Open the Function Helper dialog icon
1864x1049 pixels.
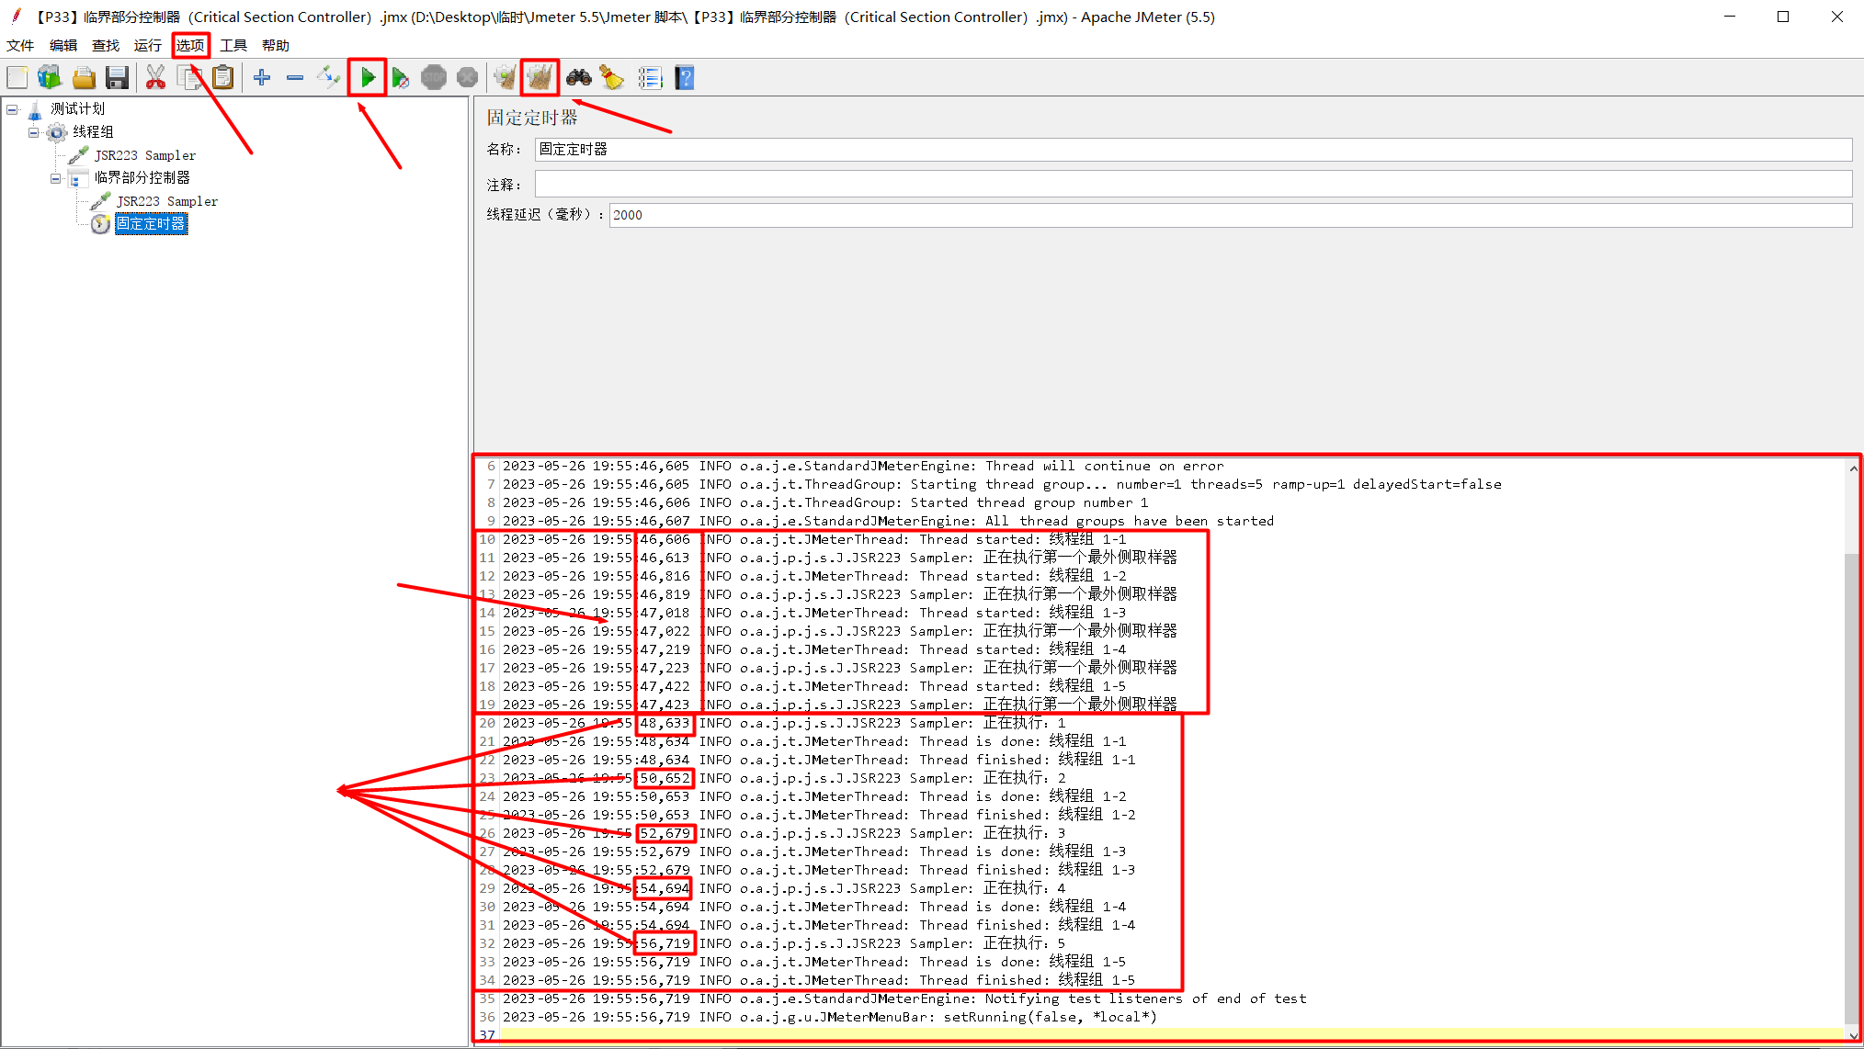pos(651,77)
